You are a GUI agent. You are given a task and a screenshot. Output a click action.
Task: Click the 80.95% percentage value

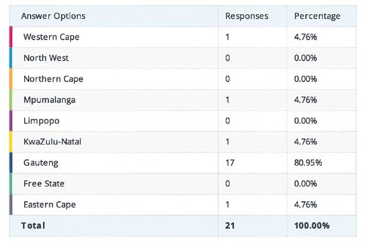tap(308, 162)
